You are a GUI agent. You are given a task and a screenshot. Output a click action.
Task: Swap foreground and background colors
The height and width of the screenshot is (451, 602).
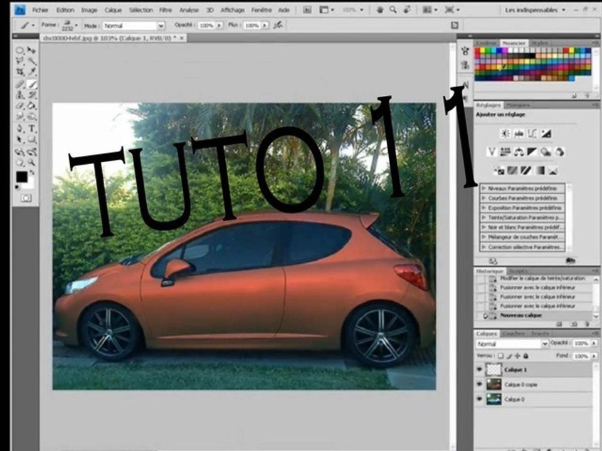tap(32, 173)
